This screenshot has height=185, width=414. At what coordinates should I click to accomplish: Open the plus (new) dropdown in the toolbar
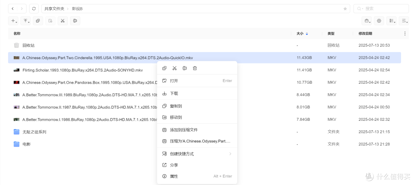(x=13, y=21)
